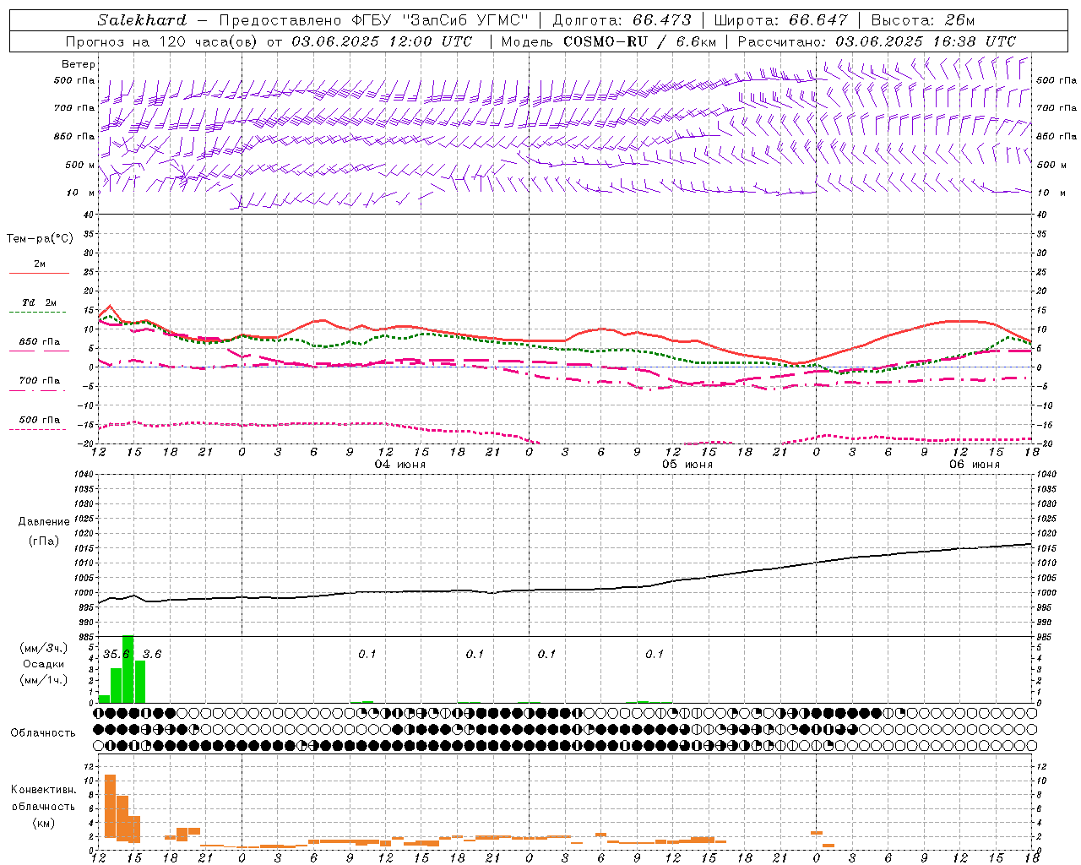Click the 'Осадки' precipitation panel label
This screenshot has width=1081, height=865.
coord(43,664)
